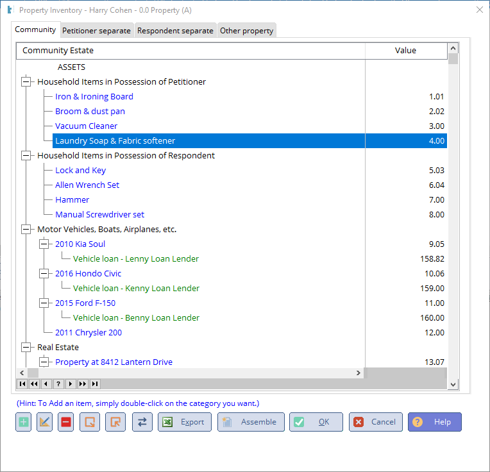Image resolution: width=490 pixels, height=472 pixels.
Task: Open the Other property tab
Action: (x=246, y=31)
